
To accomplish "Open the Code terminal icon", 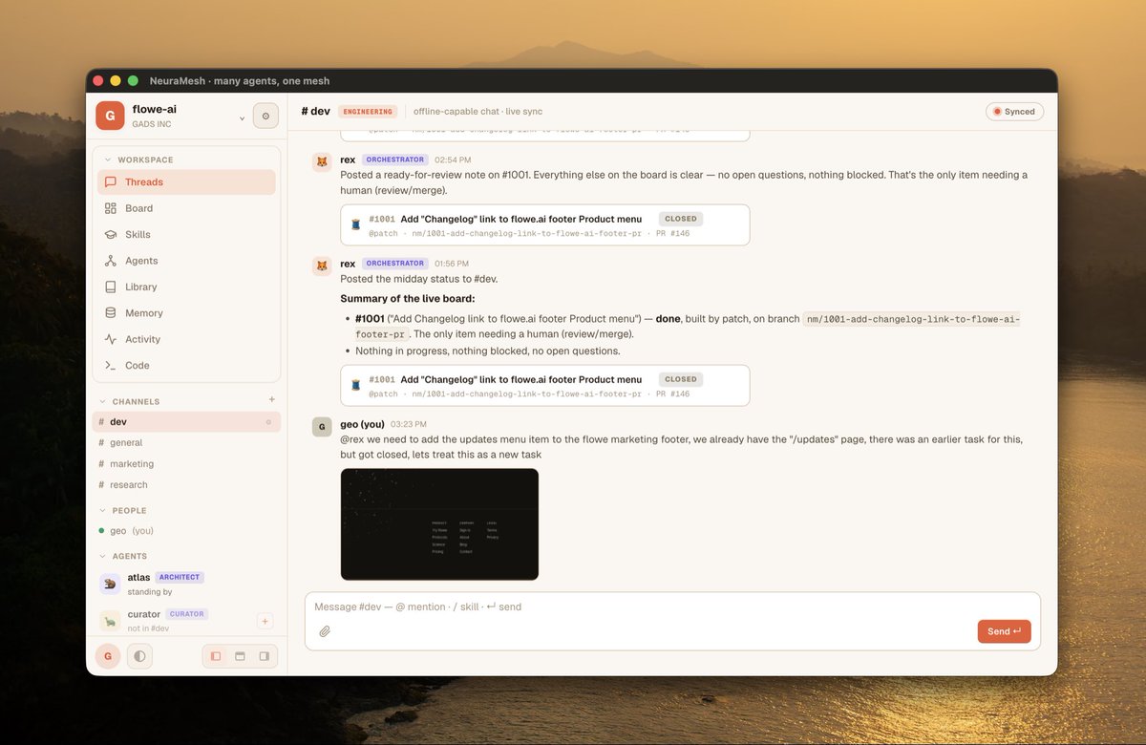I will pyautogui.click(x=111, y=365).
